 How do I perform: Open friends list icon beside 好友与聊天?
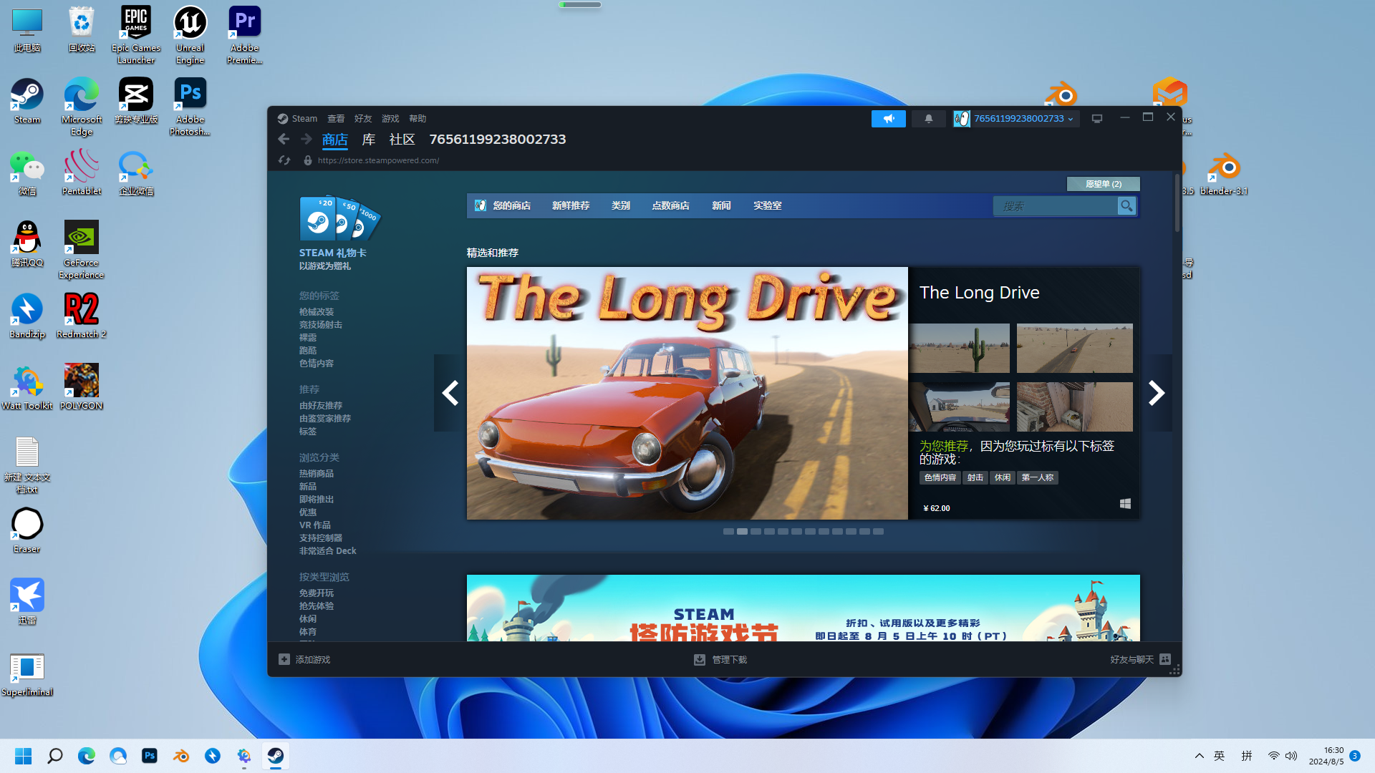pyautogui.click(x=1165, y=659)
